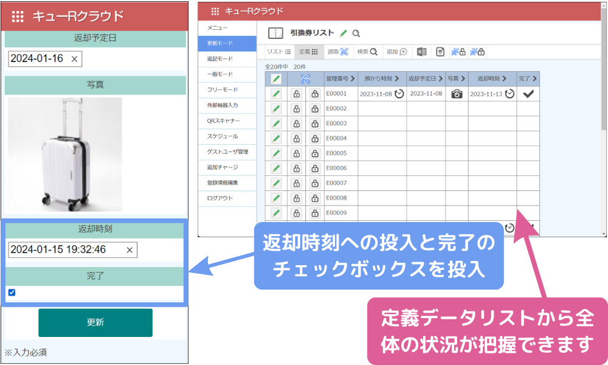Click the pencil icon in table header
The height and width of the screenshot is (365, 608).
pyautogui.click(x=275, y=78)
